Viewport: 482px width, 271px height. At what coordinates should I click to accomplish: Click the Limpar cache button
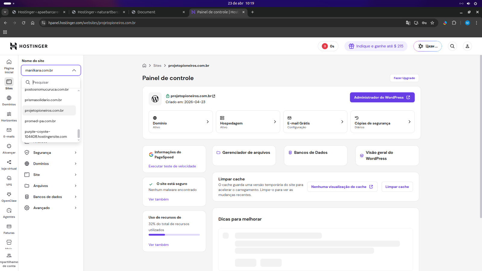click(x=397, y=187)
